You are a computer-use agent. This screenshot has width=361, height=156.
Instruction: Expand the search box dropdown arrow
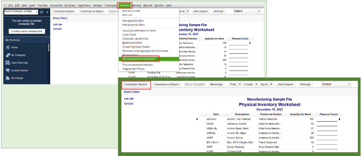click(x=36, y=12)
